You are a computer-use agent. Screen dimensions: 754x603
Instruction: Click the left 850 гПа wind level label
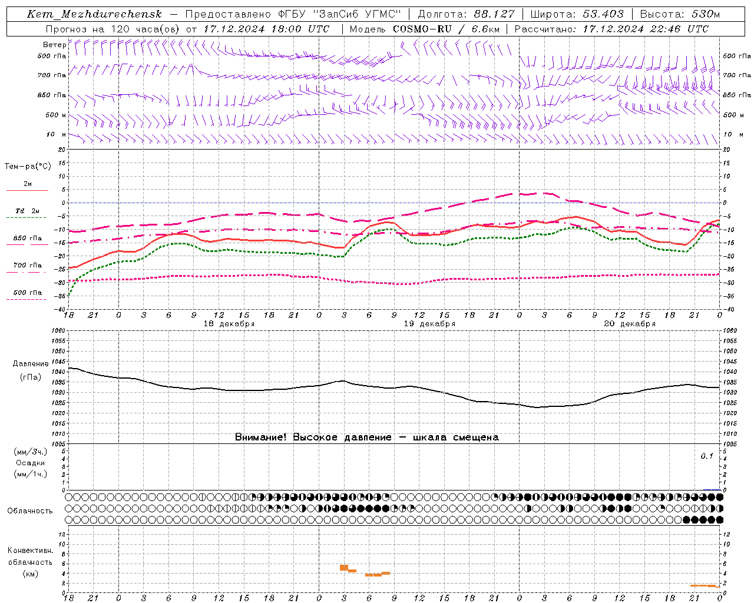[52, 95]
